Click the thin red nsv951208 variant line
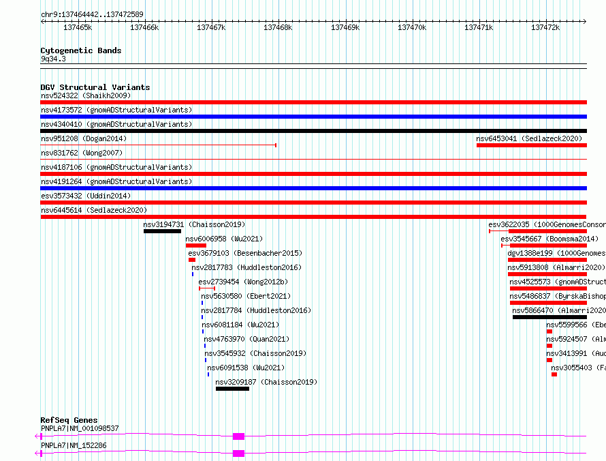 coord(158,145)
